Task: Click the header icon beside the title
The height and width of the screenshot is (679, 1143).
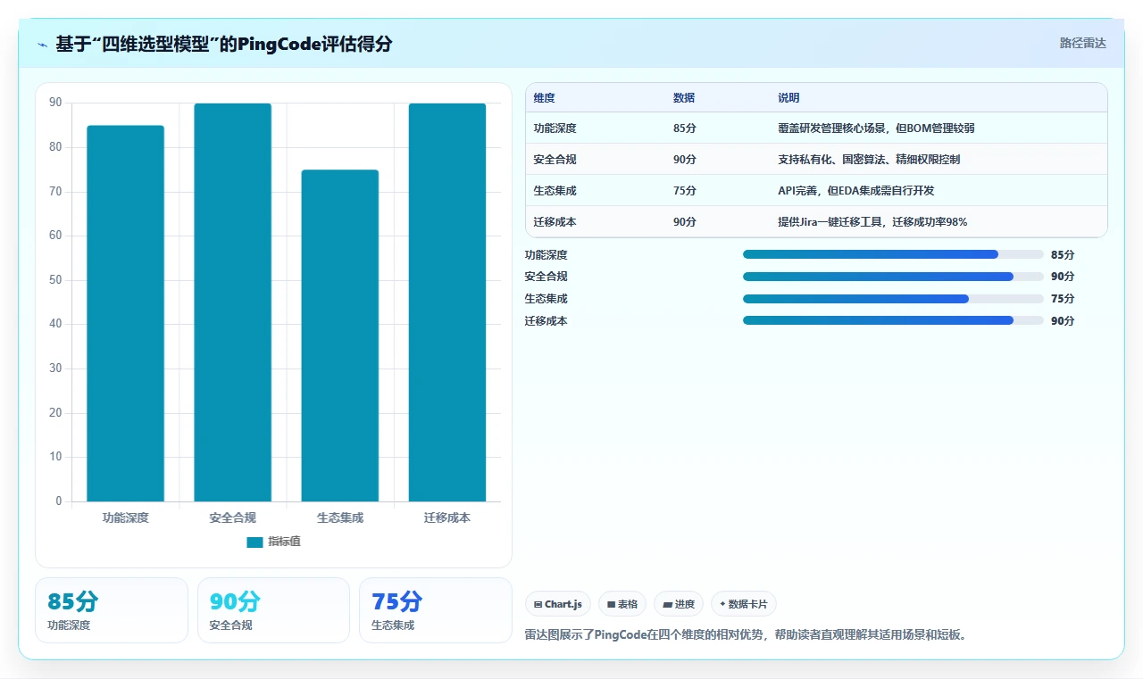Action: 42,44
